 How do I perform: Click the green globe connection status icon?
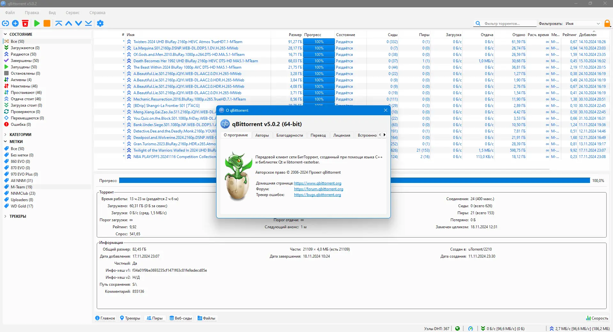(x=458, y=328)
